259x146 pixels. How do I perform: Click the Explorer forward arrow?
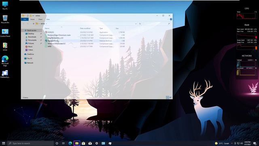(x=28, y=24)
